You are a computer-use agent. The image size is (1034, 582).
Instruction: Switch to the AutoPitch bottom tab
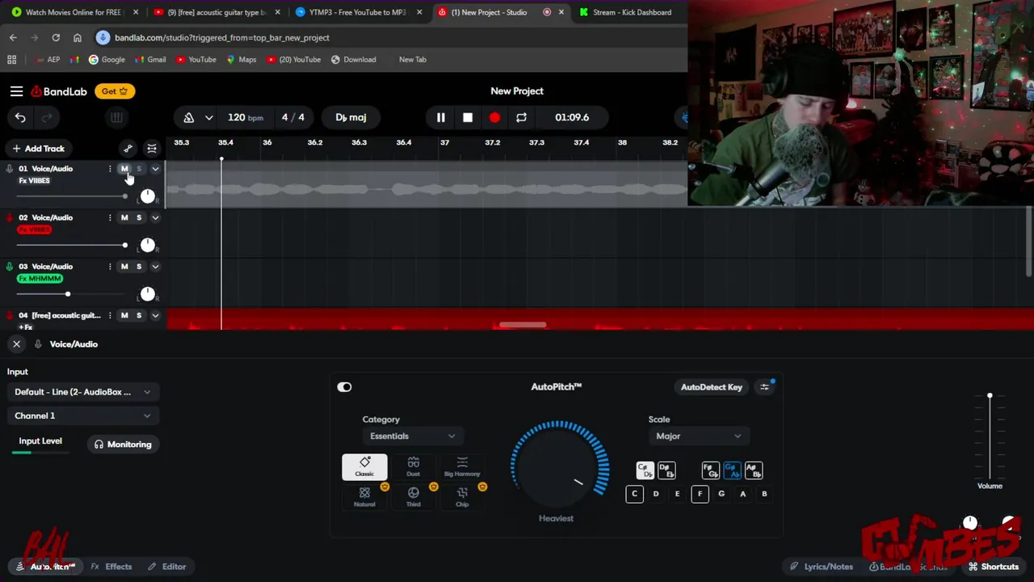click(45, 567)
